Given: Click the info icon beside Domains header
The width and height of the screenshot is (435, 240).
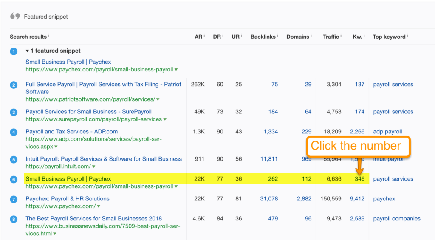Looking at the screenshot, I should coord(311,35).
